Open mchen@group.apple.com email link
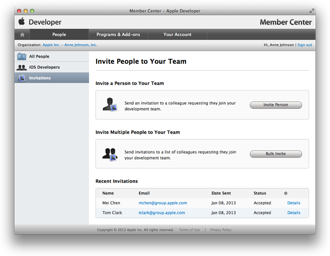The height and width of the screenshot is (256, 330). [163, 203]
